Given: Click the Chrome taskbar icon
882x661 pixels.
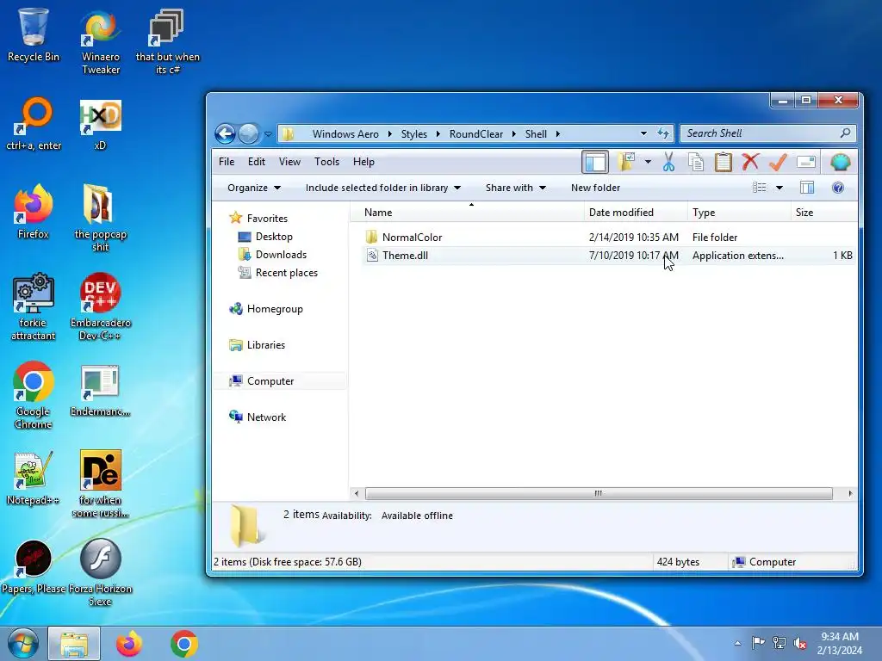Looking at the screenshot, I should tap(184, 644).
